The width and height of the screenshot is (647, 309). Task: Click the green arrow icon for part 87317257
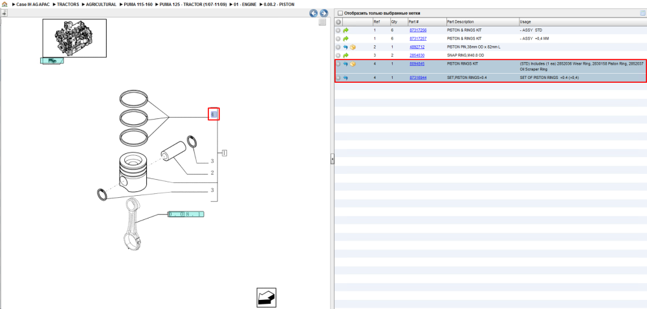click(345, 39)
